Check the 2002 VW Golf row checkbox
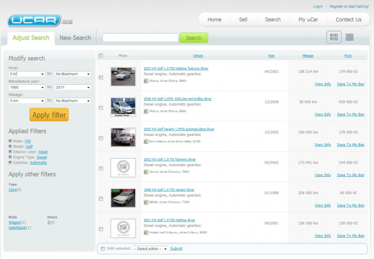This screenshot has width=374, height=259. coord(101,168)
